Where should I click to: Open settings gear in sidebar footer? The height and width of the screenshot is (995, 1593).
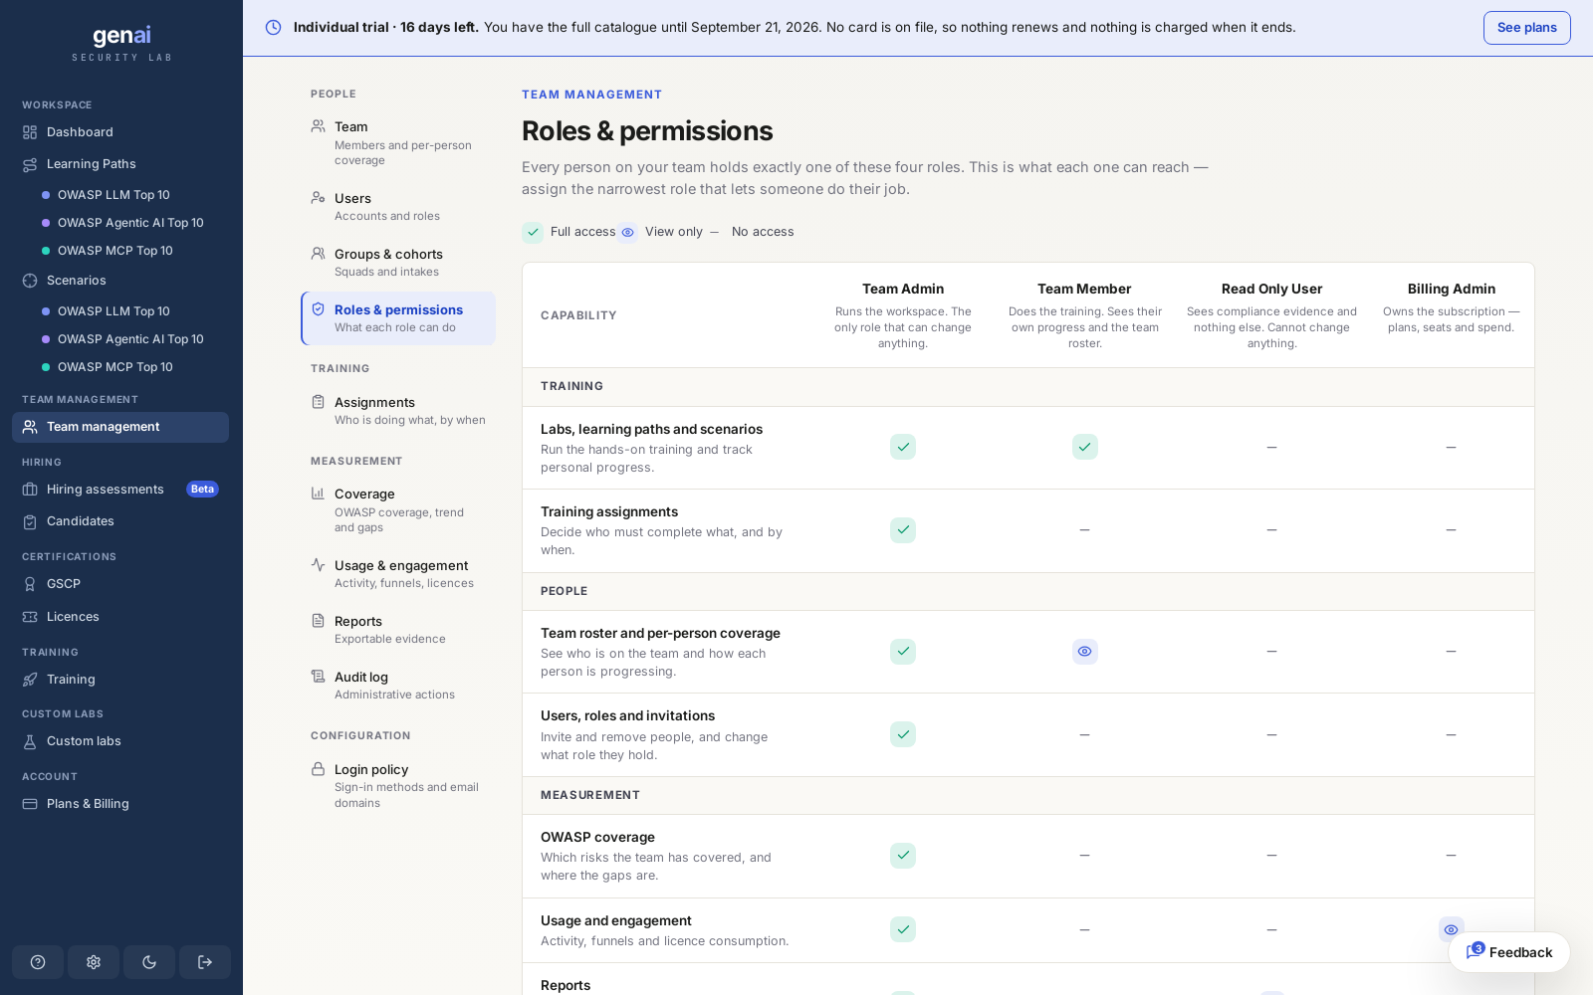(94, 962)
